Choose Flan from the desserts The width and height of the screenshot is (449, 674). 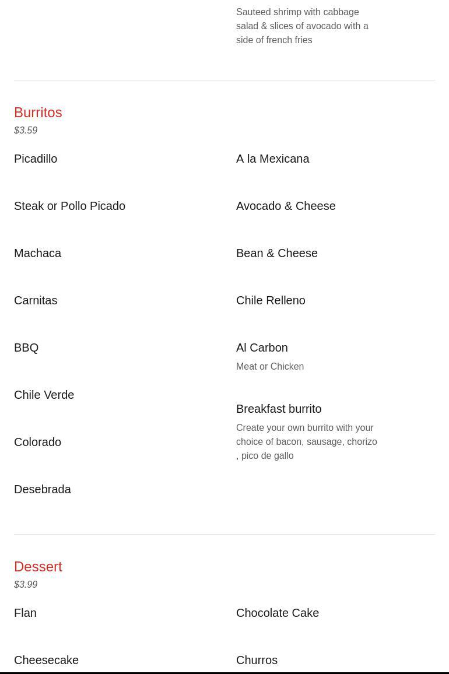pyautogui.click(x=25, y=613)
